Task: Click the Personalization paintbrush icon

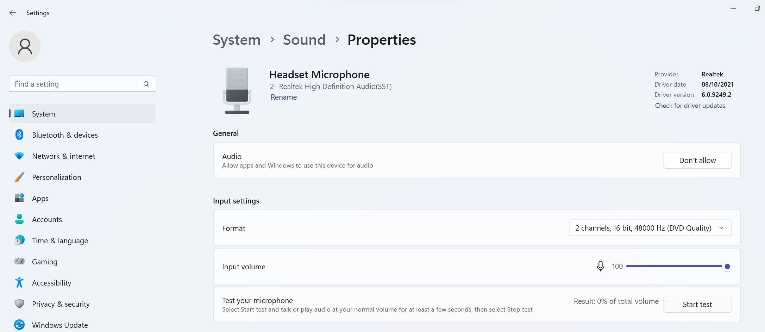Action: coord(19,177)
